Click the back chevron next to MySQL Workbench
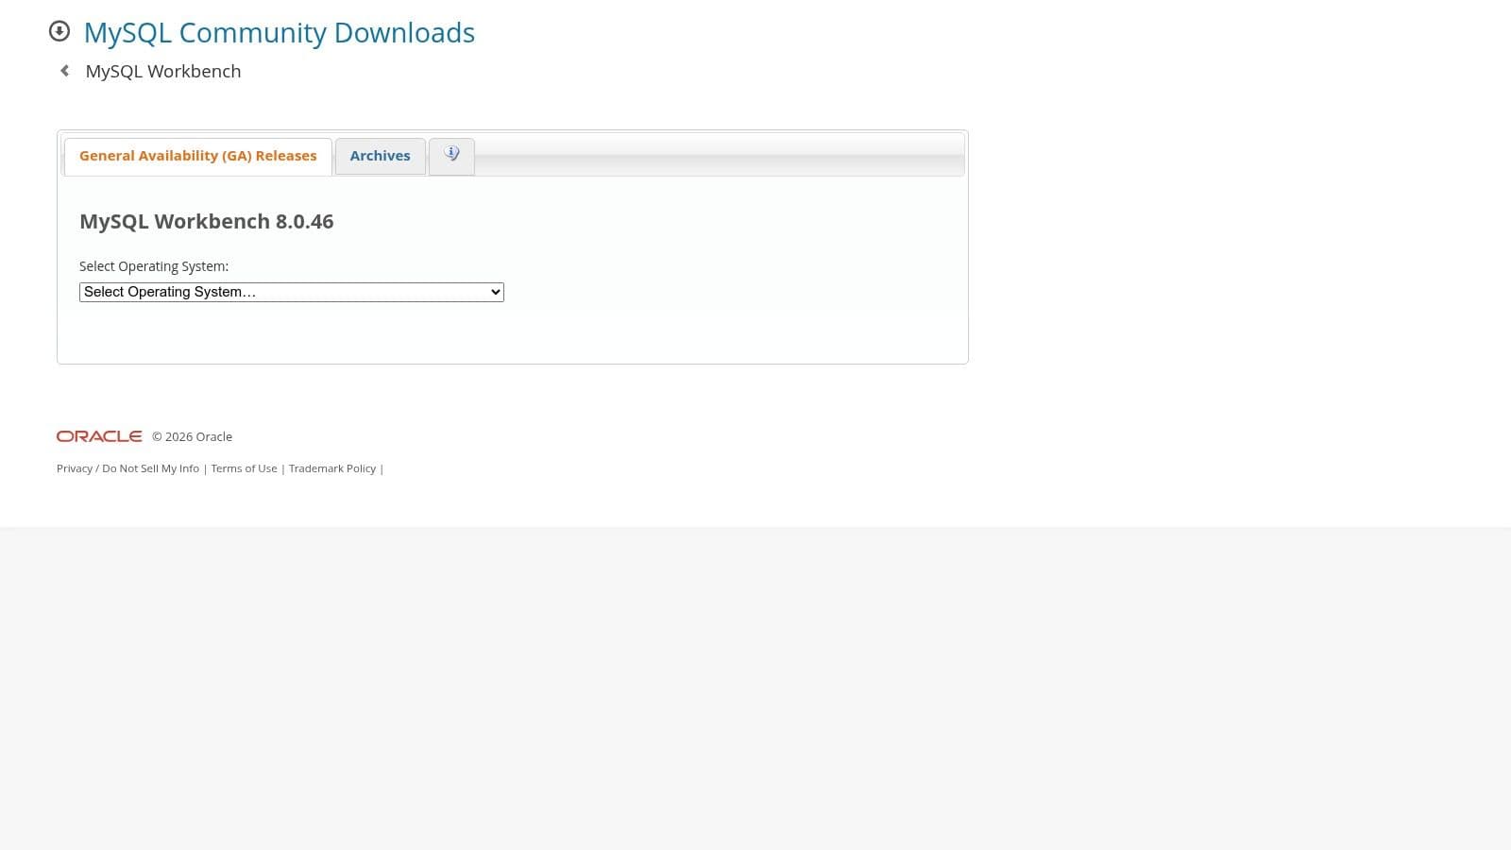The image size is (1511, 850). point(63,70)
